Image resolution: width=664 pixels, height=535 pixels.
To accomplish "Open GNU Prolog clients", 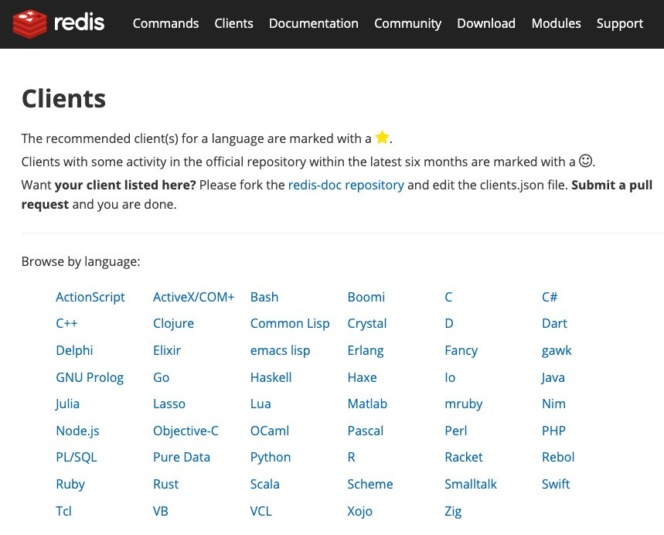I will coord(90,377).
